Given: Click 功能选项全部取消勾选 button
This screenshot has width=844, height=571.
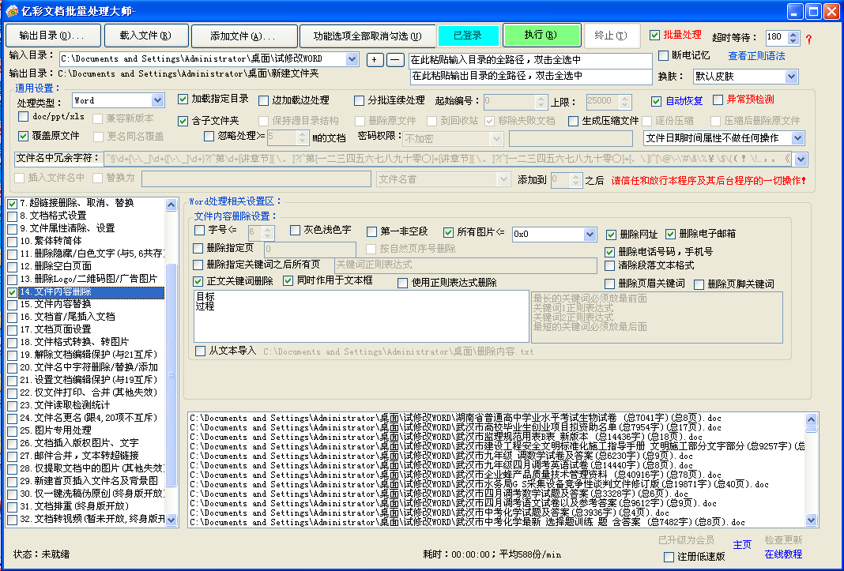Looking at the screenshot, I should pyautogui.click(x=367, y=36).
